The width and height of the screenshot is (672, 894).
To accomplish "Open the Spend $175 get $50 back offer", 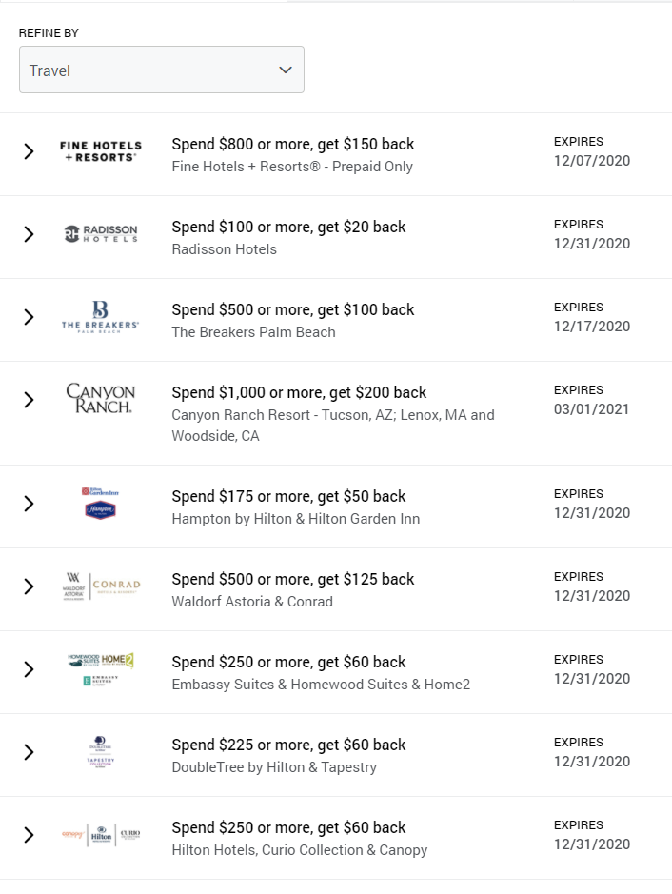I will click(288, 496).
